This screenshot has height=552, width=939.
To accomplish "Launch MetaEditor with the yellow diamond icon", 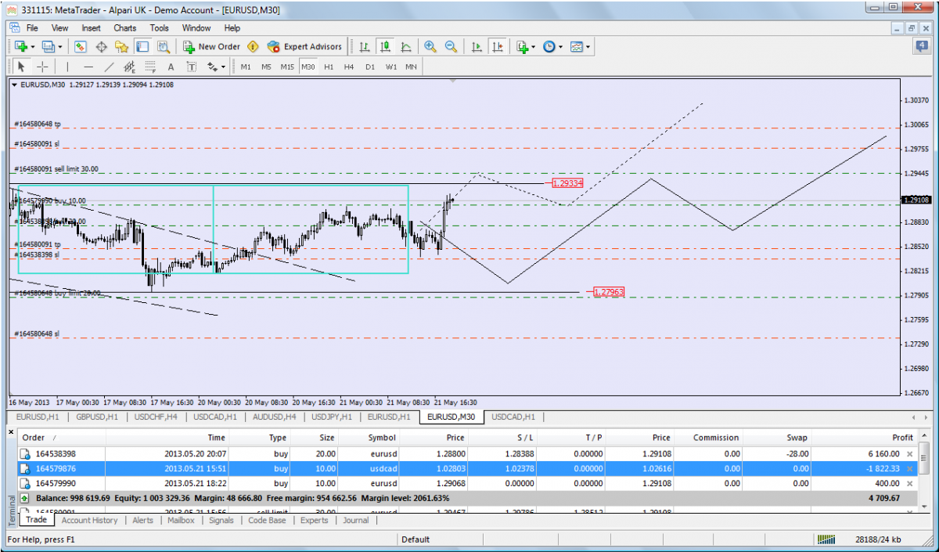I will (x=253, y=47).
